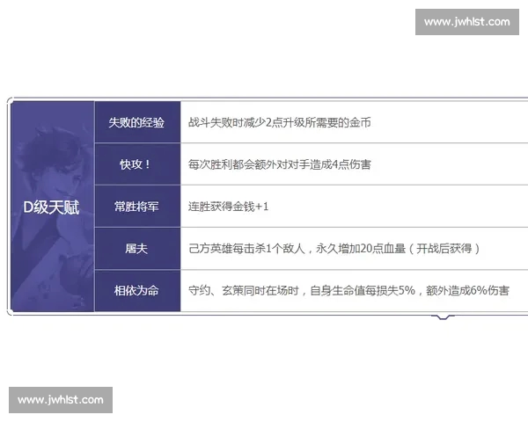Click description 每次胜利都会额外对对手造成4点伤害
528x422 pixels.
[280, 164]
